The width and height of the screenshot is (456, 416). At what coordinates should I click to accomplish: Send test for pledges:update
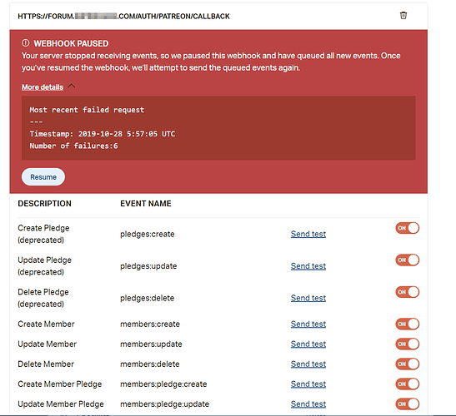click(308, 266)
